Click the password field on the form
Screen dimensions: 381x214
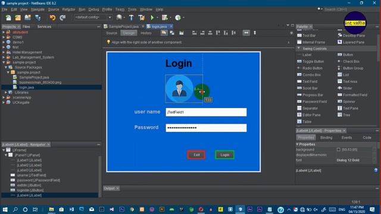206,128
